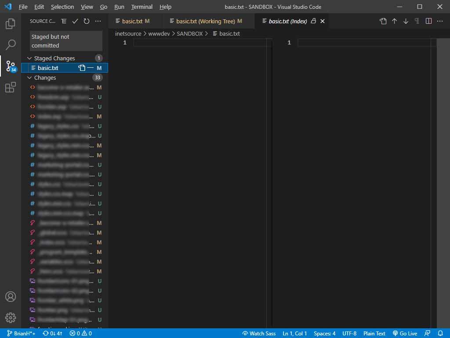Open the File menu
Viewport: 450px width, 338px height.
[x=23, y=7]
